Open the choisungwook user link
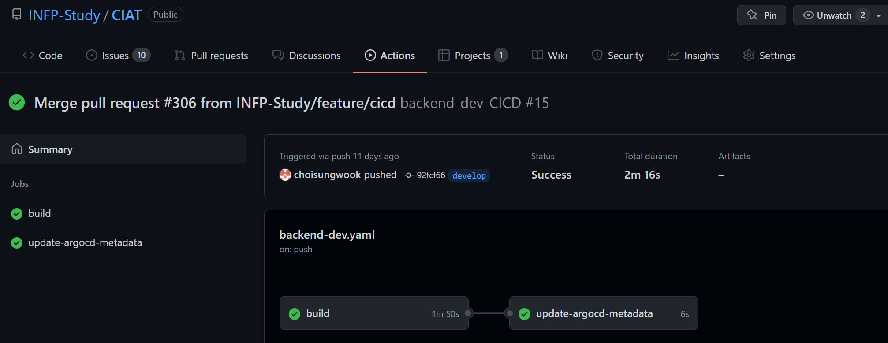This screenshot has width=888, height=343. point(327,175)
